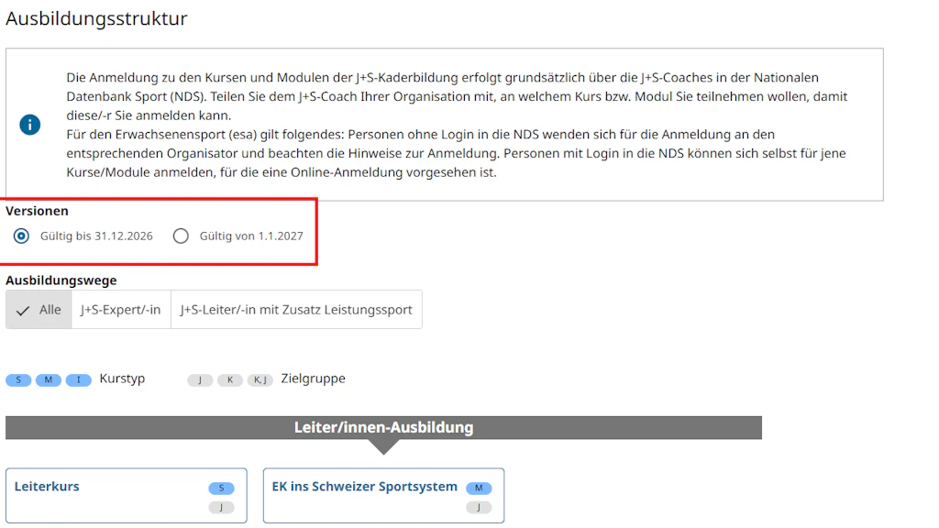This screenshot has height=528, width=939.
Task: Select the 'Gültig bis 31.12.2026' radio button
Action: tap(22, 236)
